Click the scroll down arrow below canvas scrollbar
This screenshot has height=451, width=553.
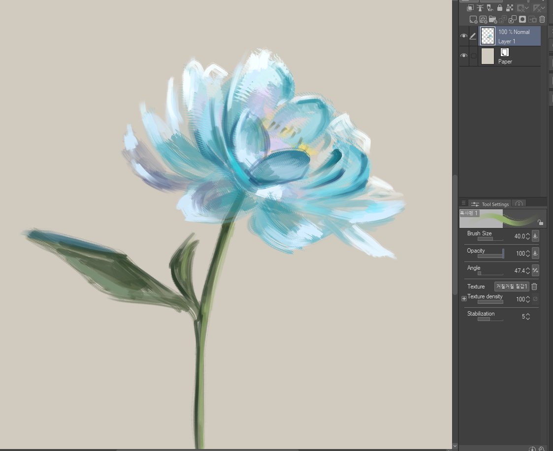click(455, 446)
